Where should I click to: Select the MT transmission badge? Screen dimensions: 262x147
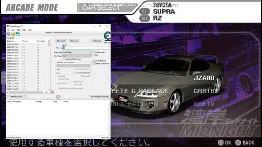point(145,18)
